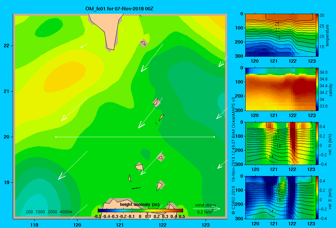Click the "vel. E (m/s)" axis label
Image resolution: width=336 pixels, height=228 pixels.
click(330, 199)
